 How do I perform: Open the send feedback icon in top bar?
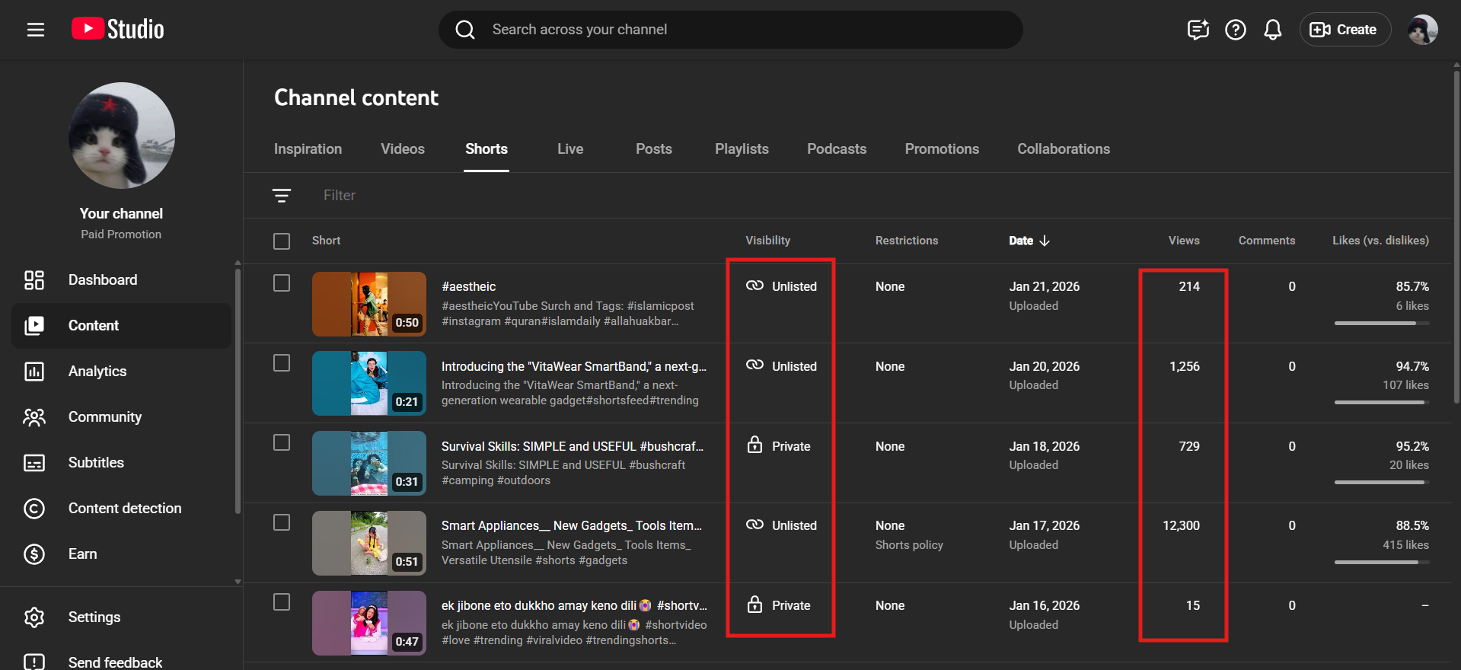tap(1198, 30)
